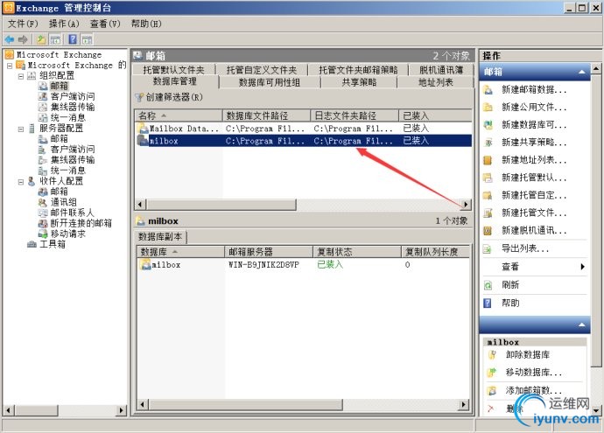Select 通讯组 tree item

64,202
